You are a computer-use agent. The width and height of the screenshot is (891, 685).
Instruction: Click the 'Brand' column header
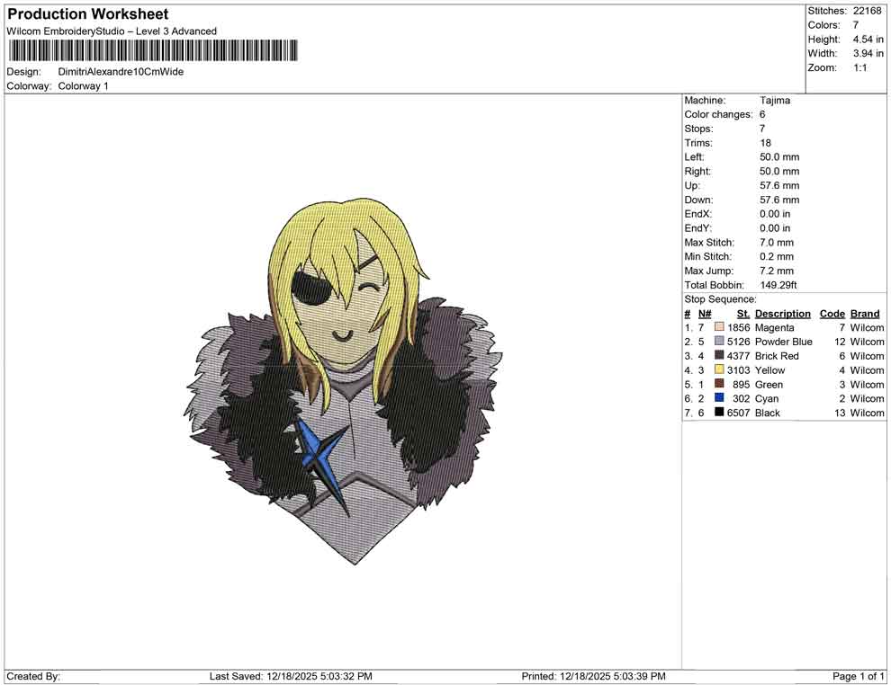coord(865,314)
